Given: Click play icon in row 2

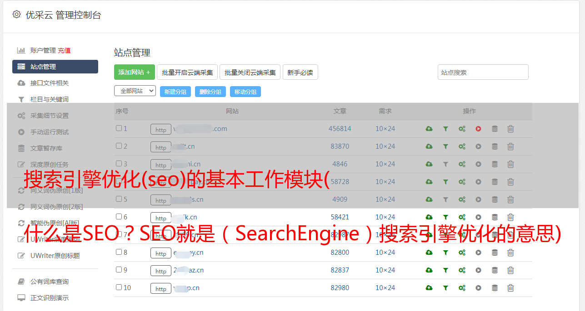Looking at the screenshot, I should 478,146.
